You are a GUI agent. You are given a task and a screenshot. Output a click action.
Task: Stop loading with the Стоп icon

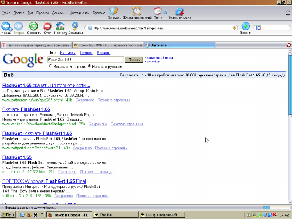[47, 27]
